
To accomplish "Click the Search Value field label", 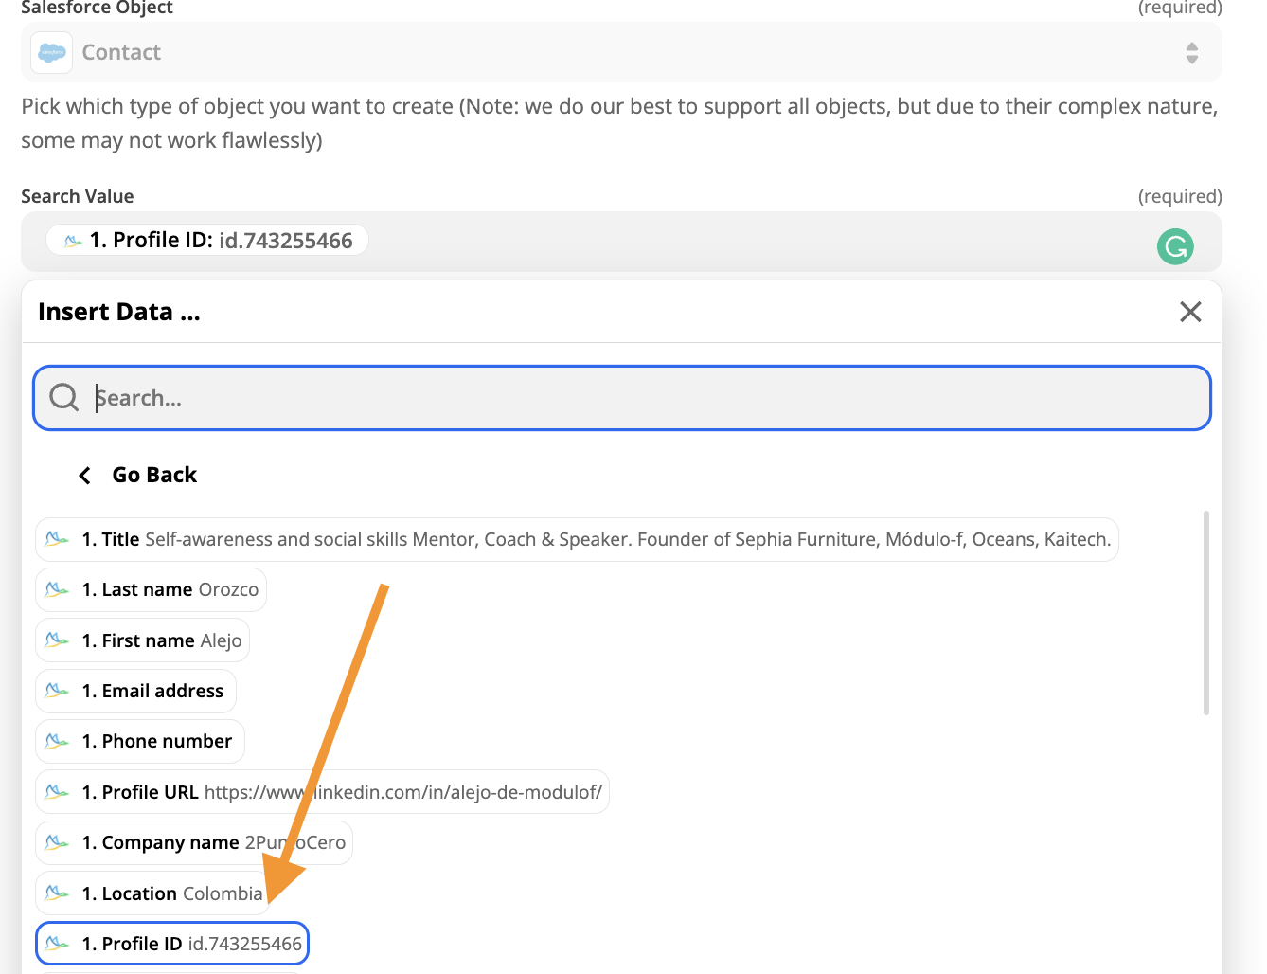I will tap(78, 196).
